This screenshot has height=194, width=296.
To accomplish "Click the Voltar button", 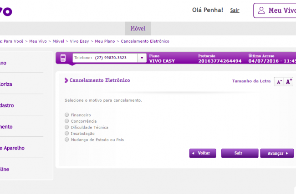I will click(203, 153).
